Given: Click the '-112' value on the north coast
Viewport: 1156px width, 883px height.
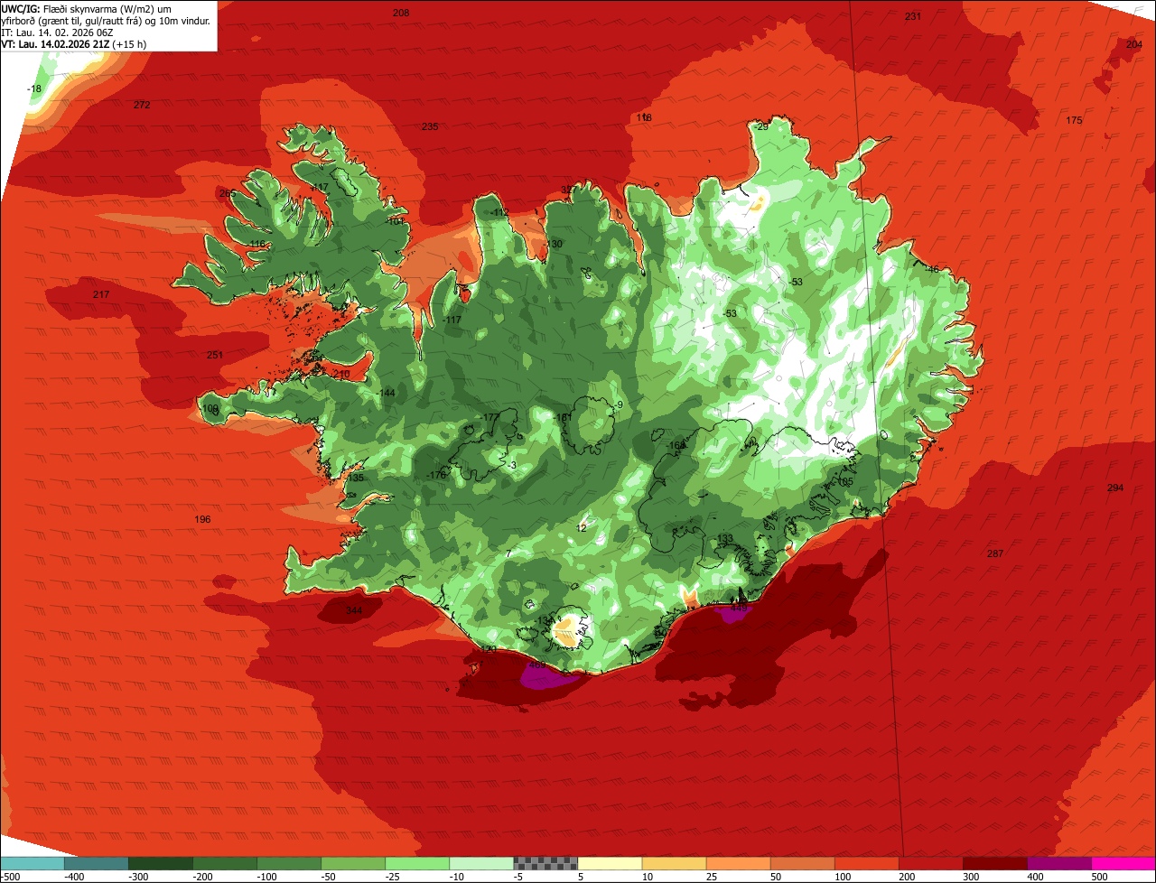Looking at the screenshot, I should (x=500, y=212).
